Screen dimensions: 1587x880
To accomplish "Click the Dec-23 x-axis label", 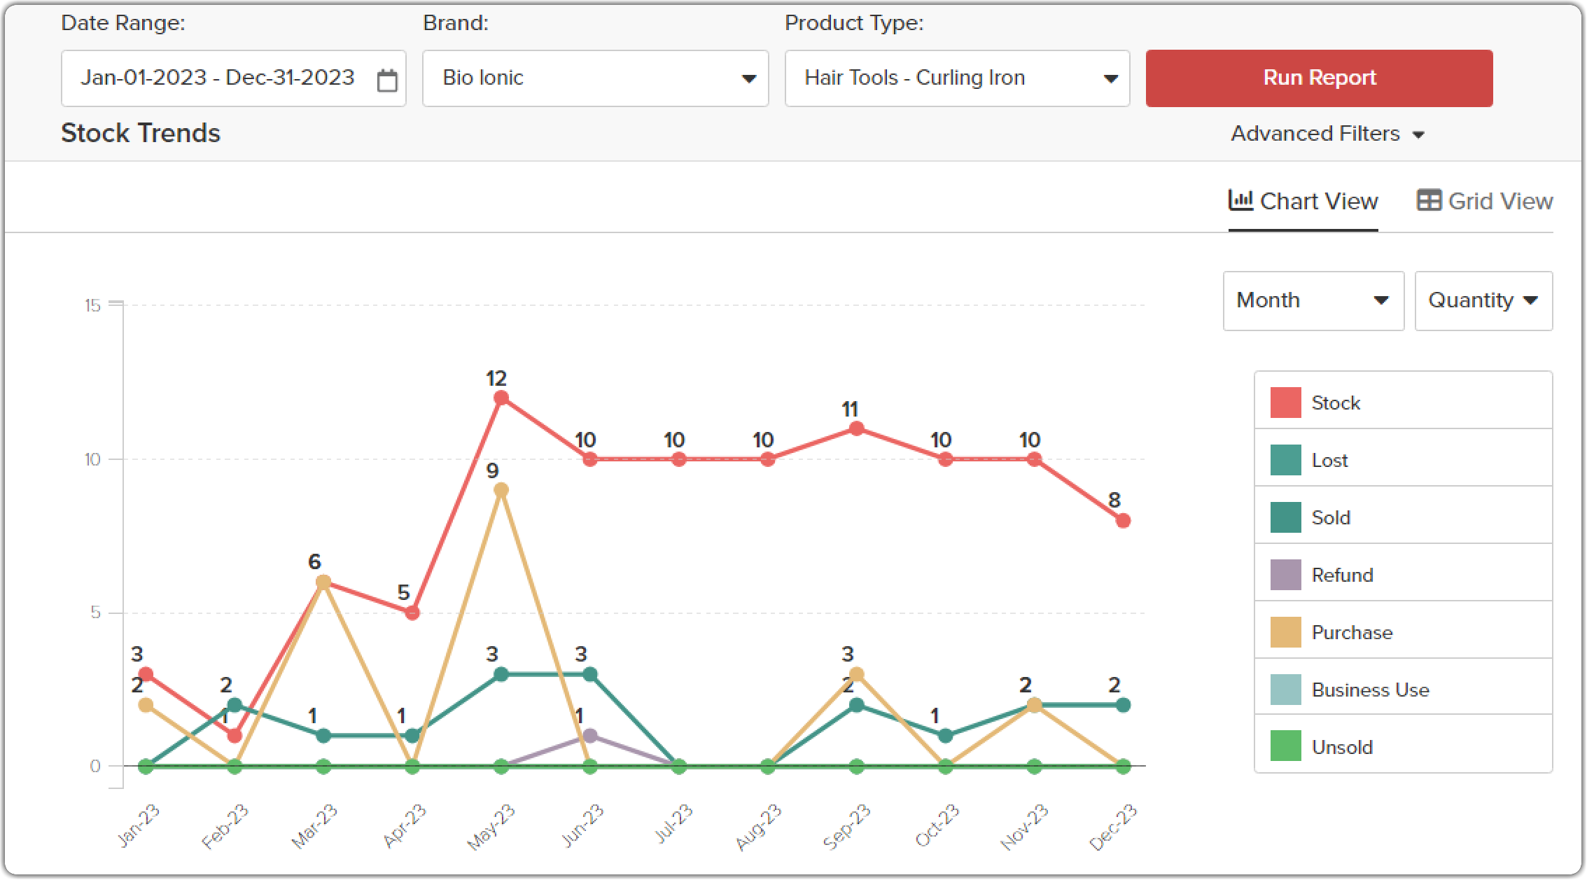I will (x=1114, y=827).
